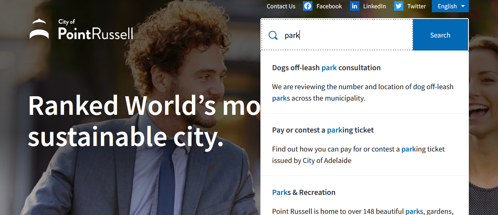
Task: Open "Pay or contest a parking ticket" result
Action: click(x=323, y=130)
